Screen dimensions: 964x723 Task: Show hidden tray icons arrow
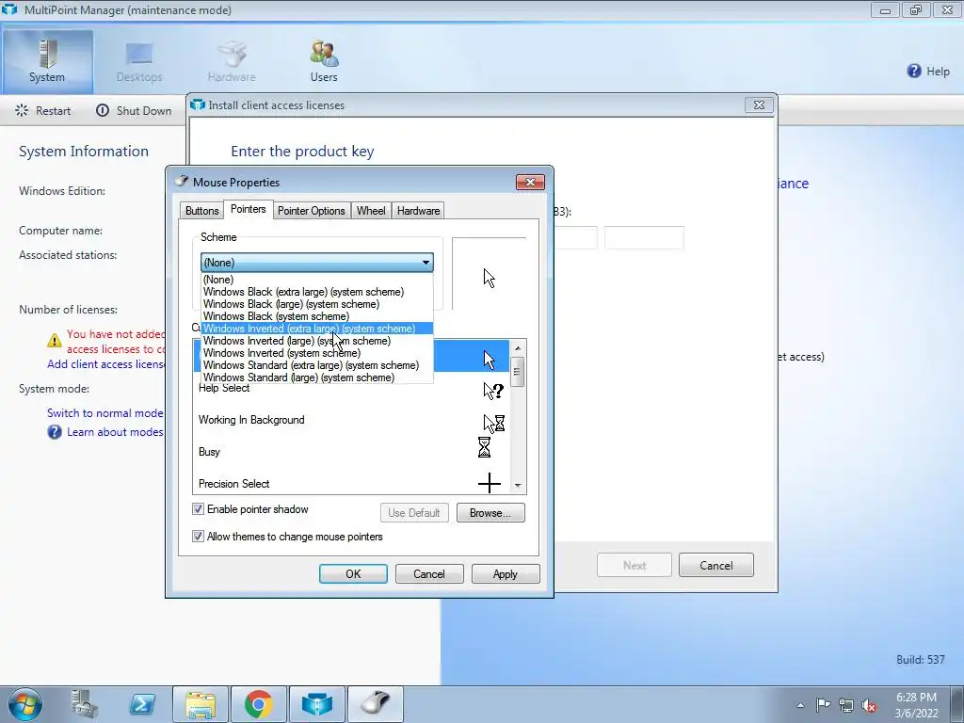tap(800, 705)
